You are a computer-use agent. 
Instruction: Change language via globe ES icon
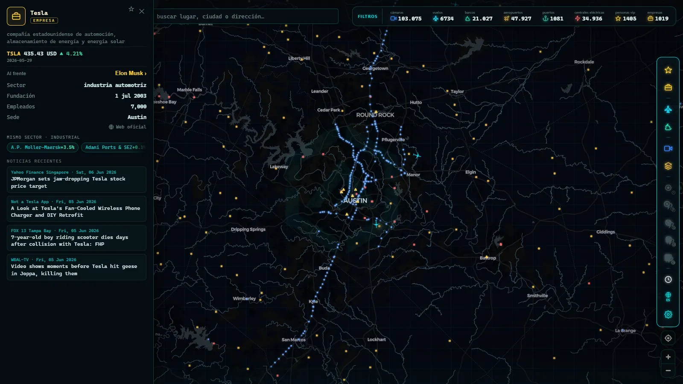[668, 297]
